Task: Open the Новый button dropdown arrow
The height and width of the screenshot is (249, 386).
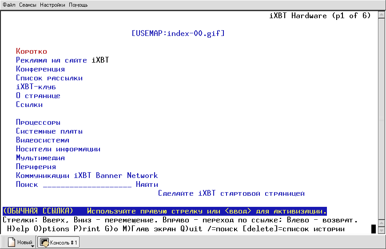Action: click(32, 244)
